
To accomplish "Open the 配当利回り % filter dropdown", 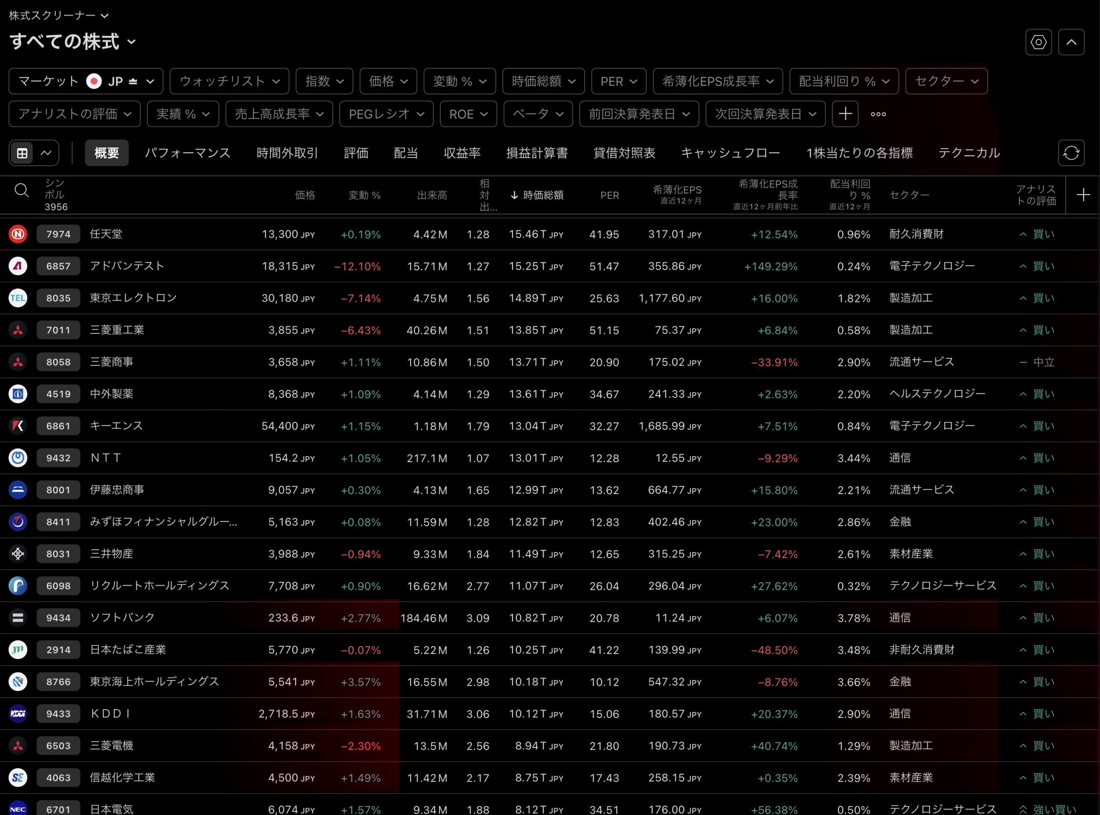I will [x=843, y=81].
